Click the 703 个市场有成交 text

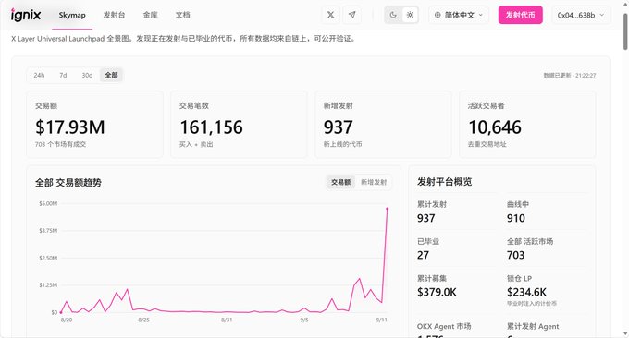[x=60, y=144]
